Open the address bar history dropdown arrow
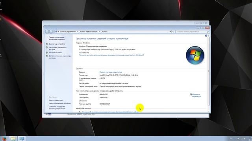The width and height of the screenshot is (252, 141). coord(170,32)
